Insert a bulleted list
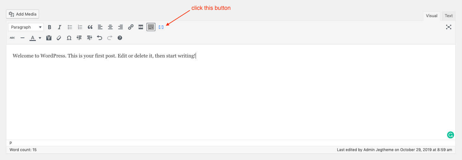The height and width of the screenshot is (160, 462). click(70, 27)
